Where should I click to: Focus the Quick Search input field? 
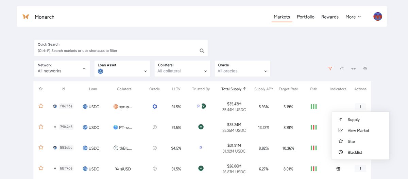(121, 48)
